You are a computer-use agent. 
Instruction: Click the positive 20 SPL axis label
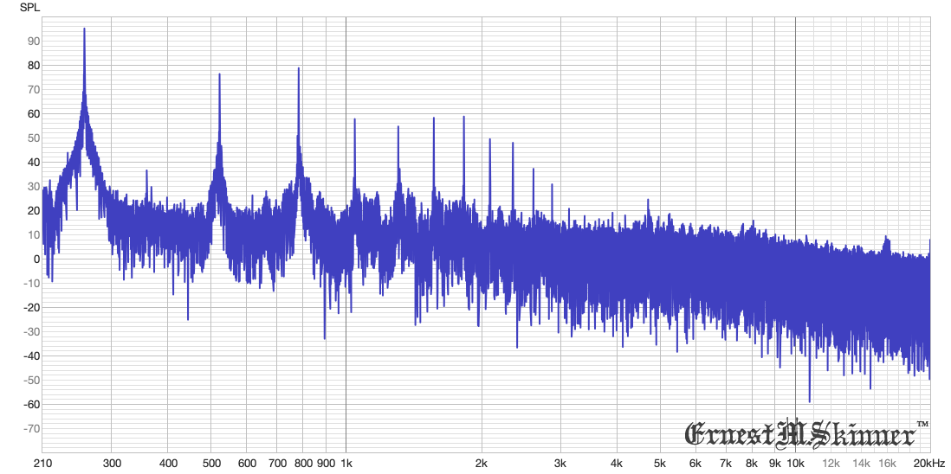[x=35, y=211]
